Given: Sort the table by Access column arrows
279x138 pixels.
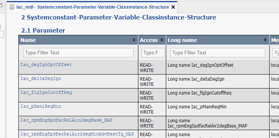Looking at the screenshot, I should [162, 40].
